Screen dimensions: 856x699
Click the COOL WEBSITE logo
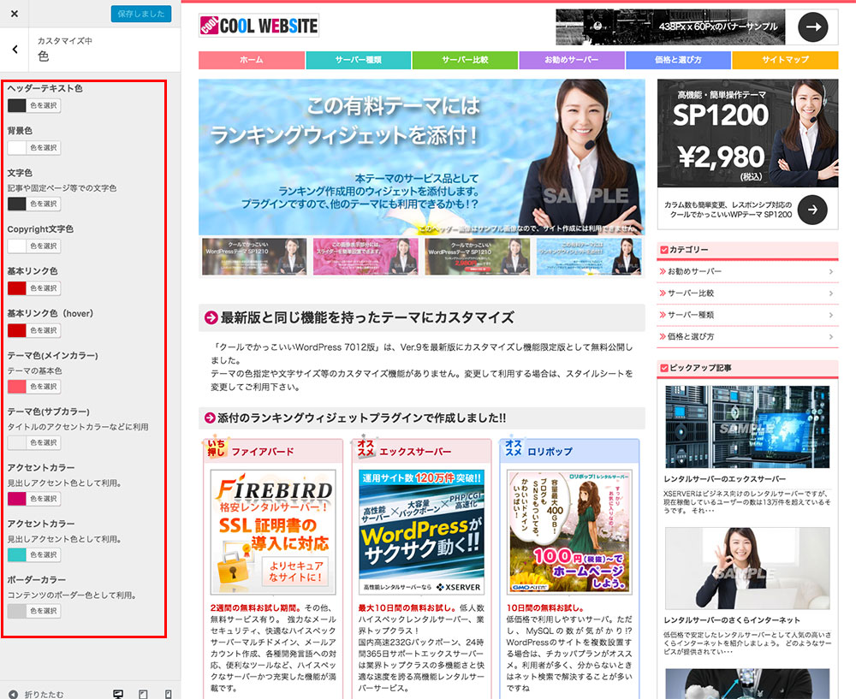pyautogui.click(x=259, y=26)
